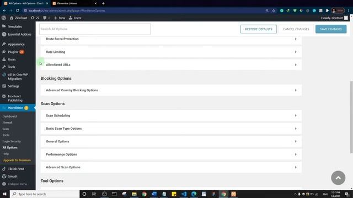
Task: Open a new browser tab
Action: point(103,3)
